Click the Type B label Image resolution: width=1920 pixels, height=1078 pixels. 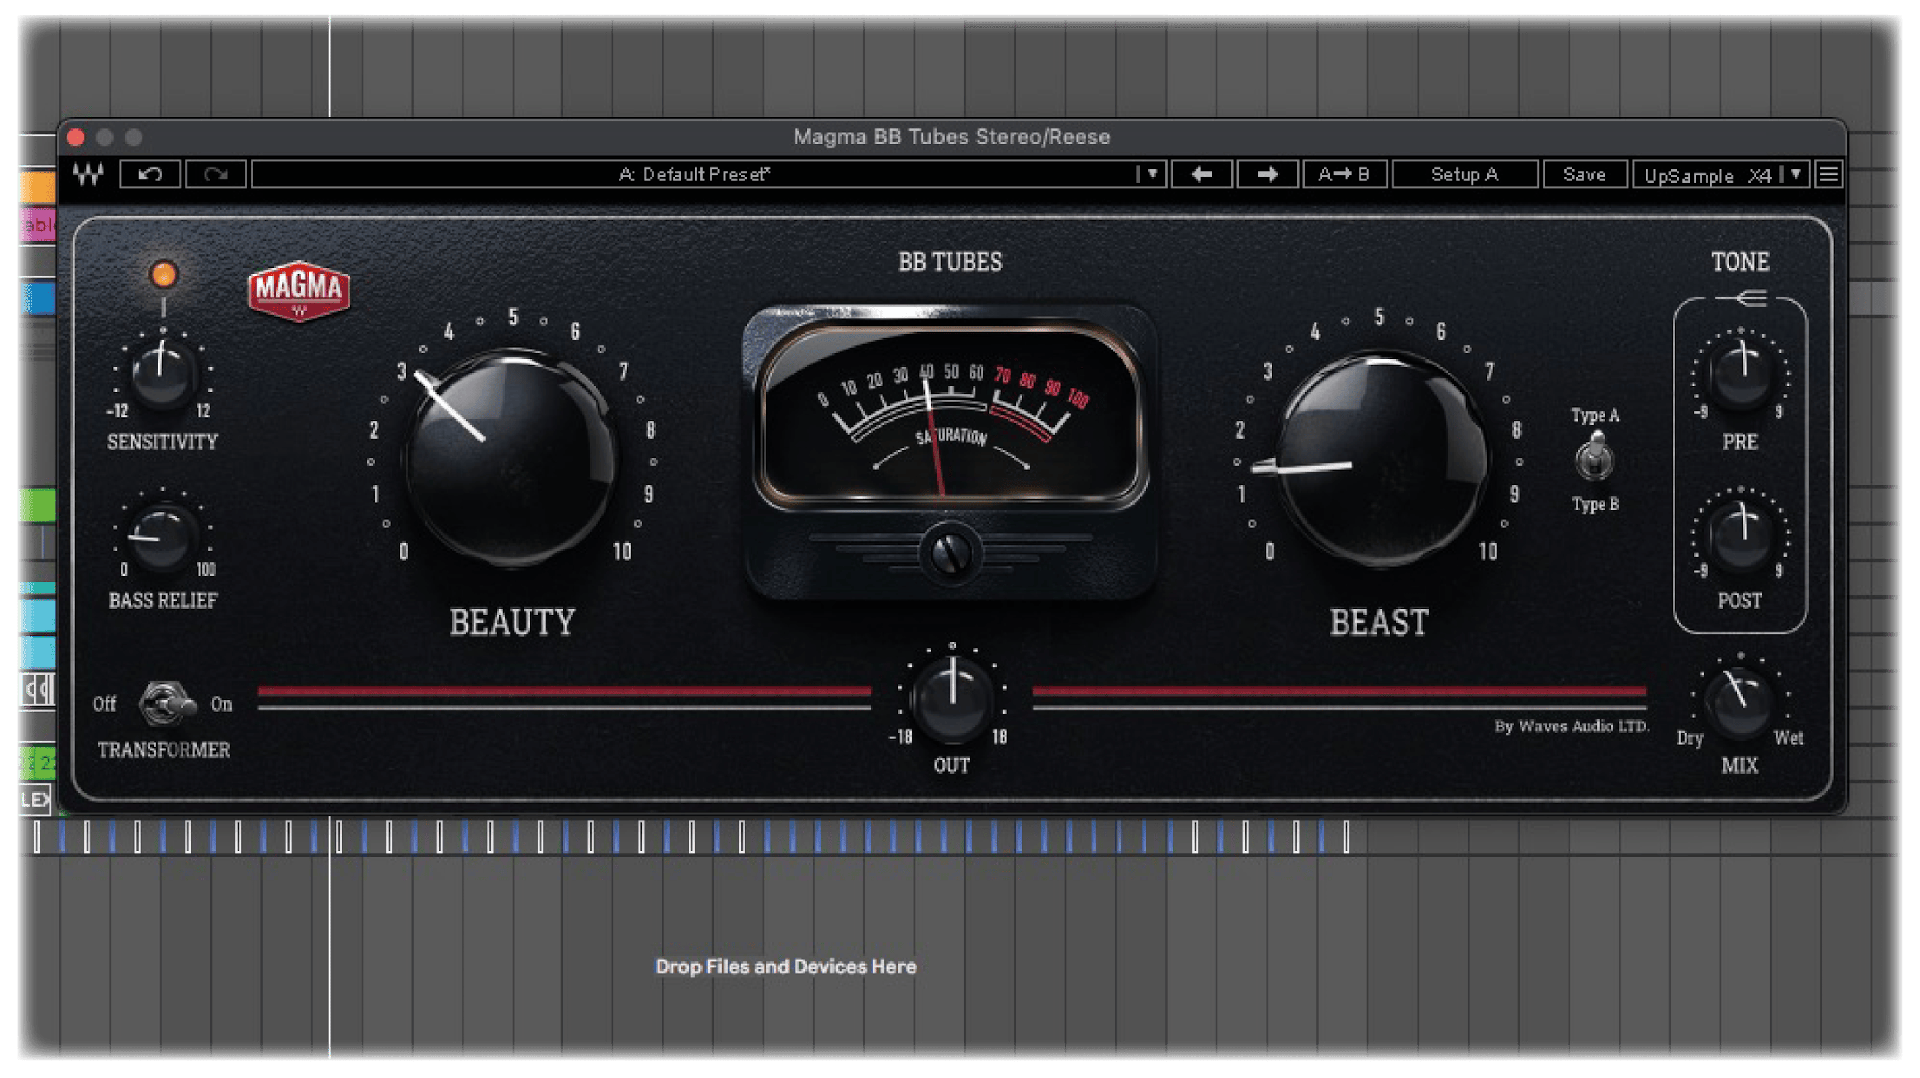(x=1595, y=505)
